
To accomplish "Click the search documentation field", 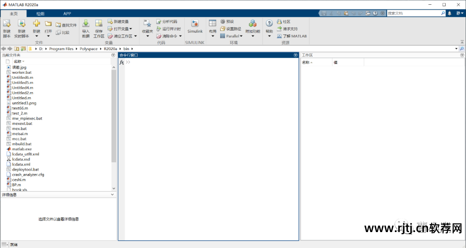I will (413, 13).
